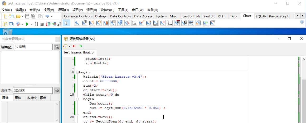Switch to the 事件 tab

18,98
